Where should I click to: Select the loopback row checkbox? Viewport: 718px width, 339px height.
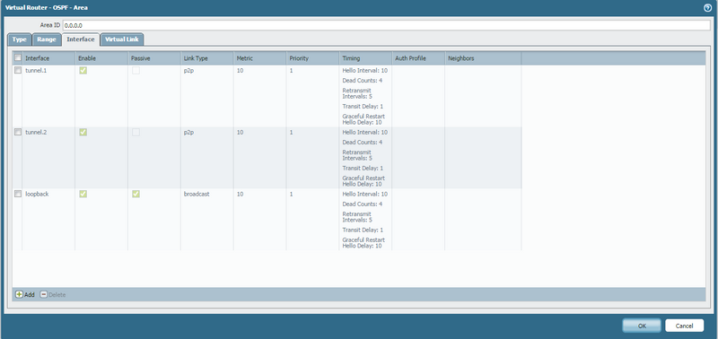17,194
